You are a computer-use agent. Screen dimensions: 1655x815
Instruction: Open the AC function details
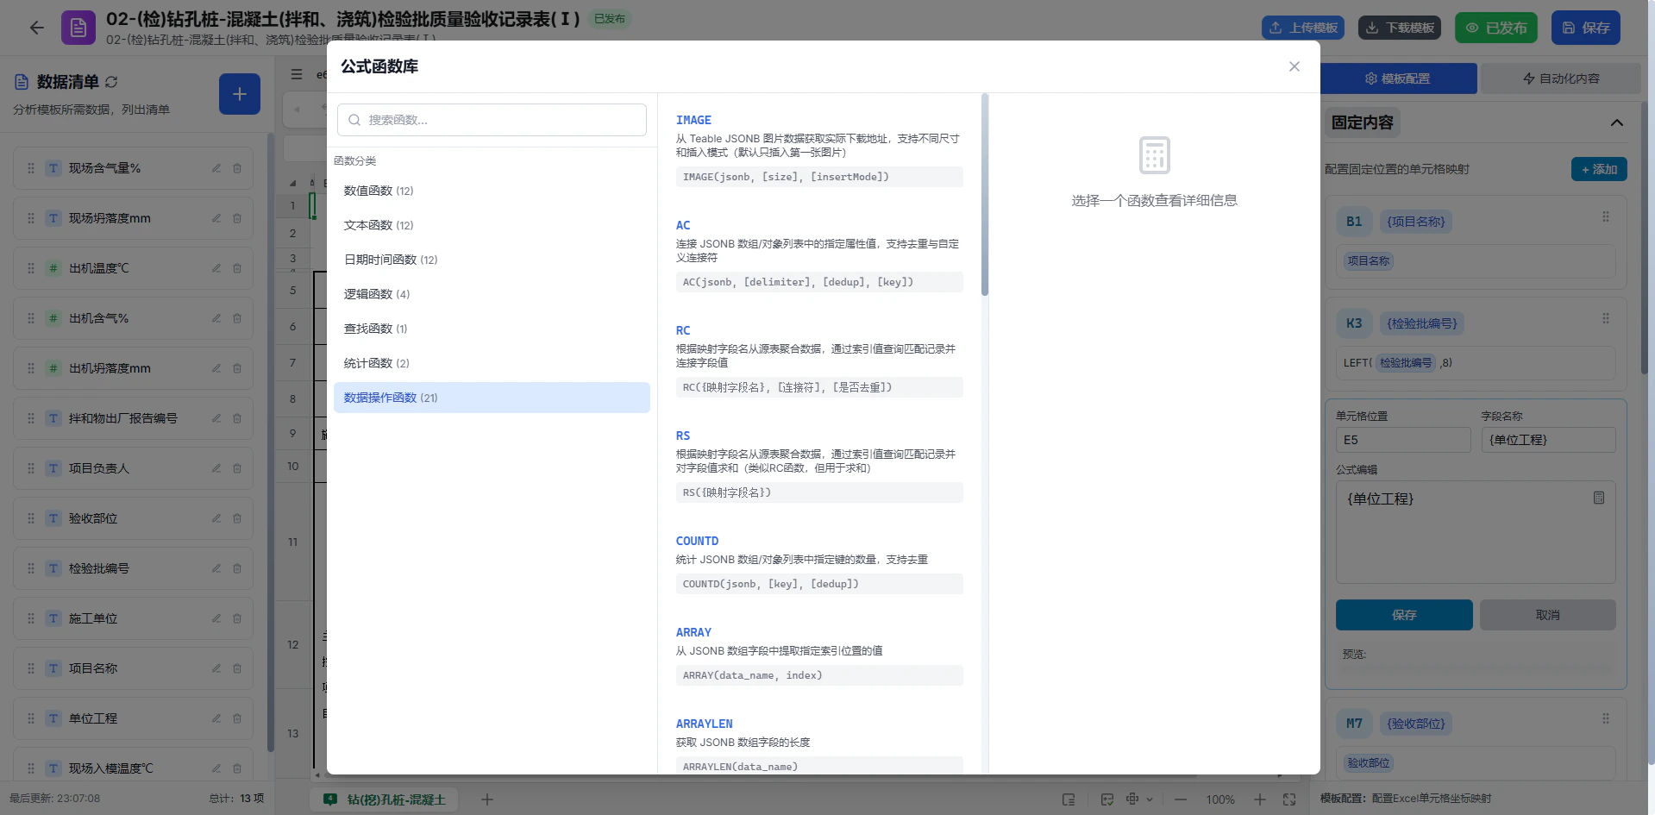tap(818, 254)
